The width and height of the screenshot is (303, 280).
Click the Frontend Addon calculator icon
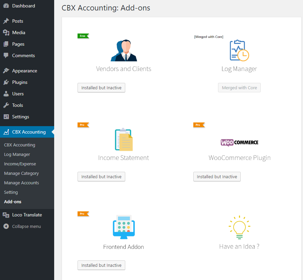[x=124, y=227]
